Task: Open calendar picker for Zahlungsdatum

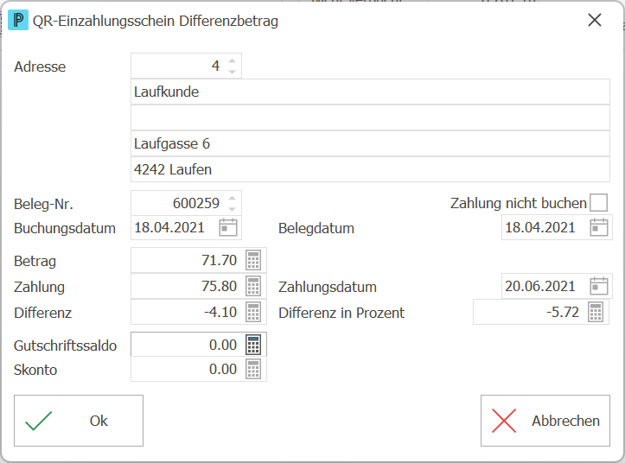Action: pos(599,286)
